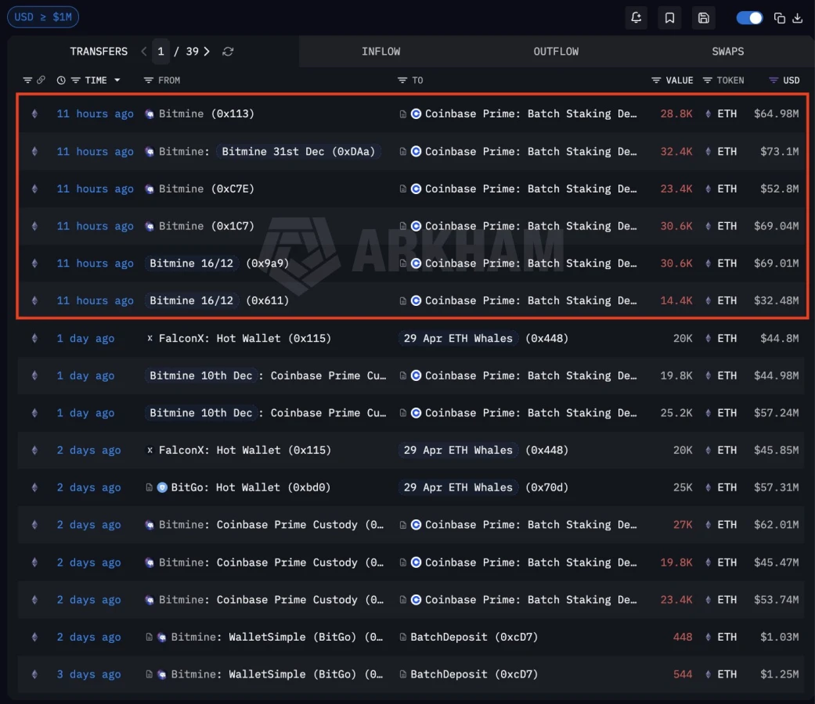Open 11 hours ago timestamp on $52.8M row

pos(95,189)
